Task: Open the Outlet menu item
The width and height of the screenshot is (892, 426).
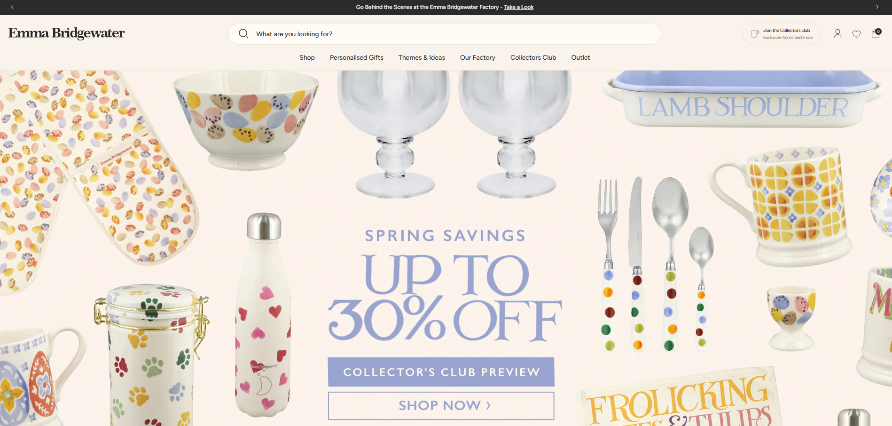Action: point(580,57)
